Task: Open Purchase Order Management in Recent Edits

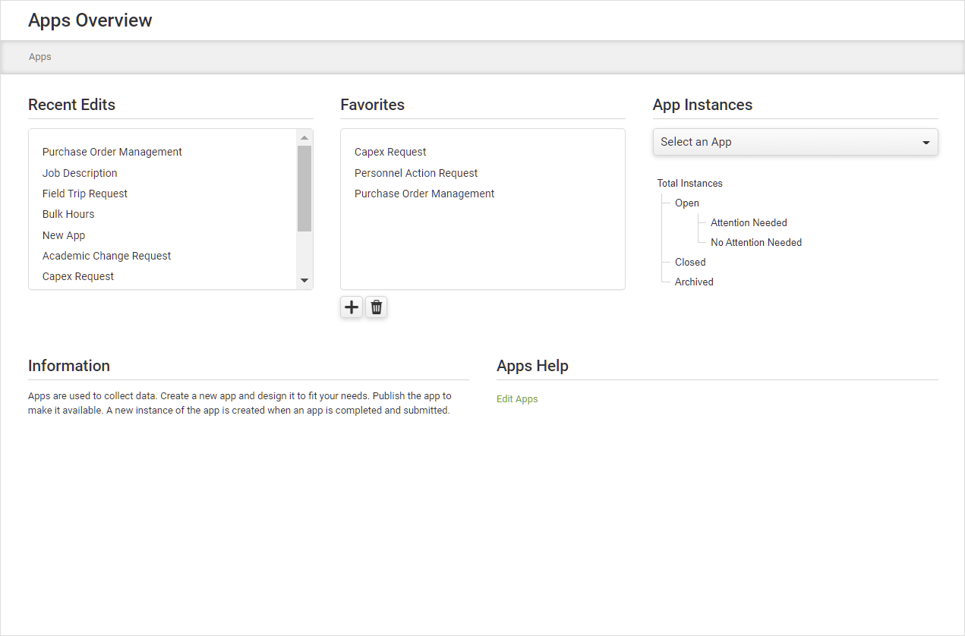Action: click(x=112, y=152)
